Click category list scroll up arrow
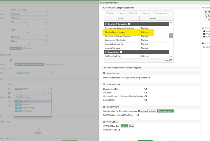This screenshot has height=141, width=210. click(171, 23)
